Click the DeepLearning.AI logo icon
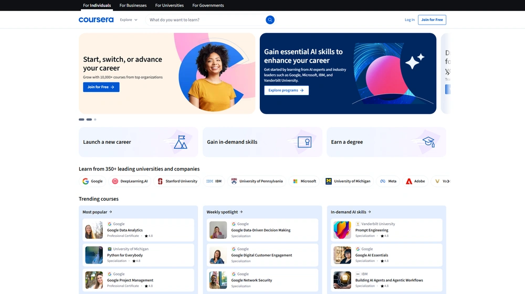The image size is (525, 294). 115,181
